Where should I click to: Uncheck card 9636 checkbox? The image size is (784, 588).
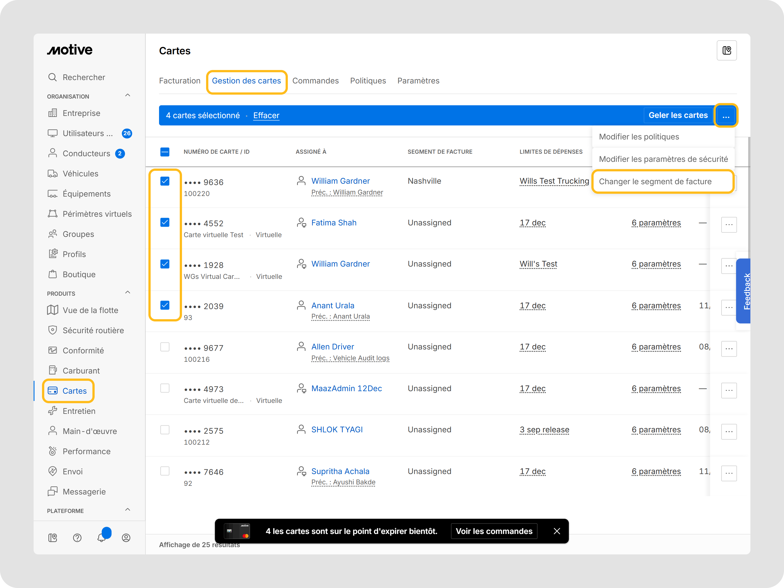tap(165, 181)
